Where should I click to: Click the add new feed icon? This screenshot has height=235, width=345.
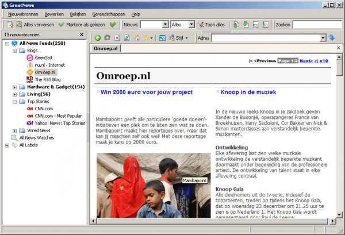pos(10,25)
